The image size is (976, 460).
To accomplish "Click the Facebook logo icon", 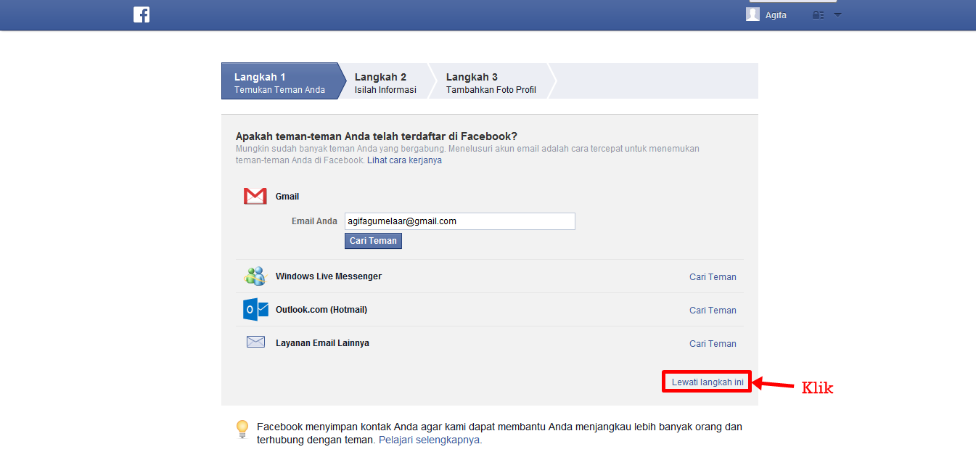I will [x=142, y=15].
